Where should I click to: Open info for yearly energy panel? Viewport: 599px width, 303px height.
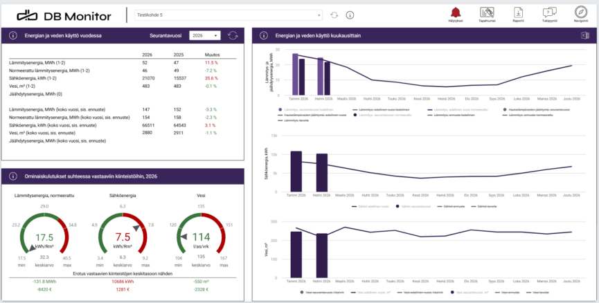[x=13, y=35]
